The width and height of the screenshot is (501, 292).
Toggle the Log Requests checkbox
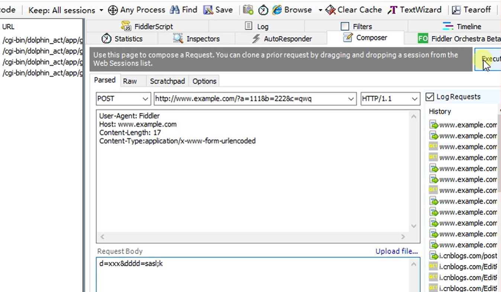tap(430, 97)
